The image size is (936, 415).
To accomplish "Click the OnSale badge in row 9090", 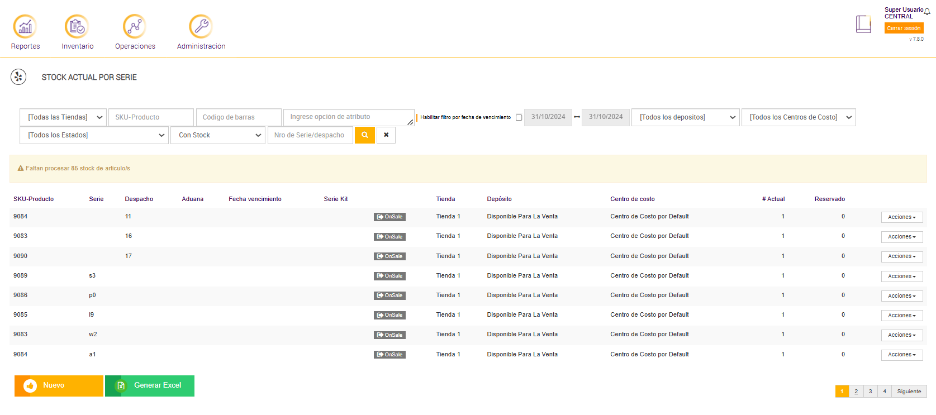I will tap(389, 256).
